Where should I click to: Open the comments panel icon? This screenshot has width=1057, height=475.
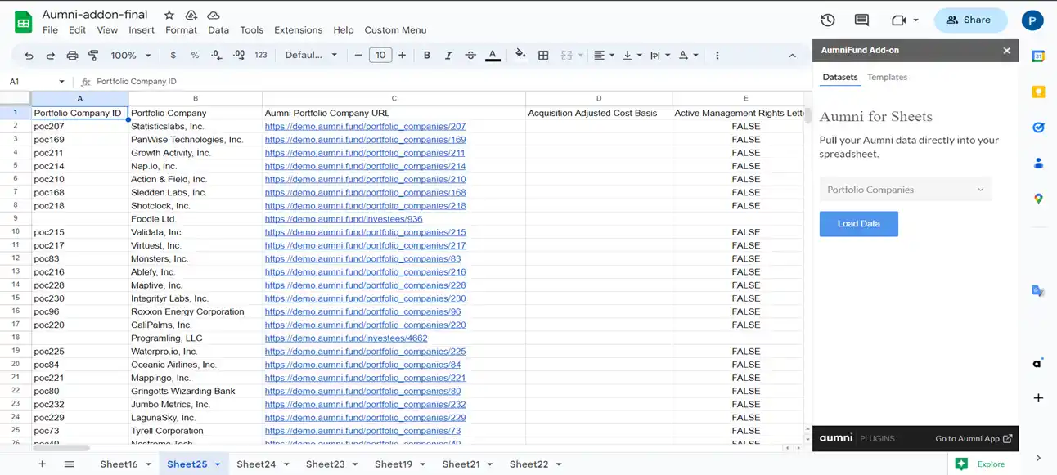(x=861, y=20)
